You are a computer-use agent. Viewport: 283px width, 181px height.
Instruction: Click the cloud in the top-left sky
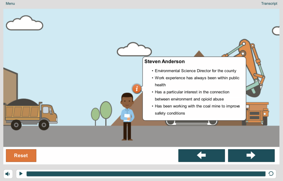point(25,24)
